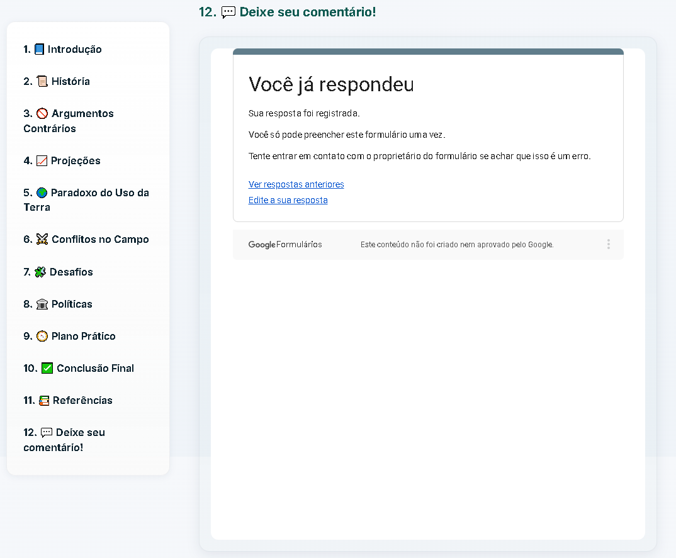Click text Sua resposta foi registrada.
This screenshot has width=676, height=558.
(x=304, y=113)
